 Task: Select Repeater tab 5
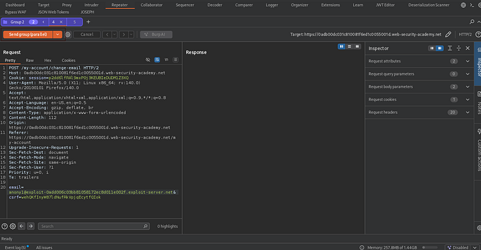[74, 22]
